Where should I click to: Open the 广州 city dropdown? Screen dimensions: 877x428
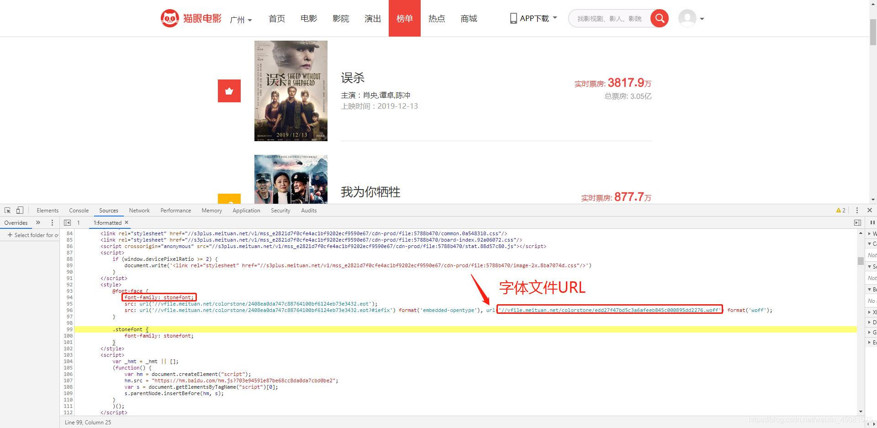coord(241,20)
